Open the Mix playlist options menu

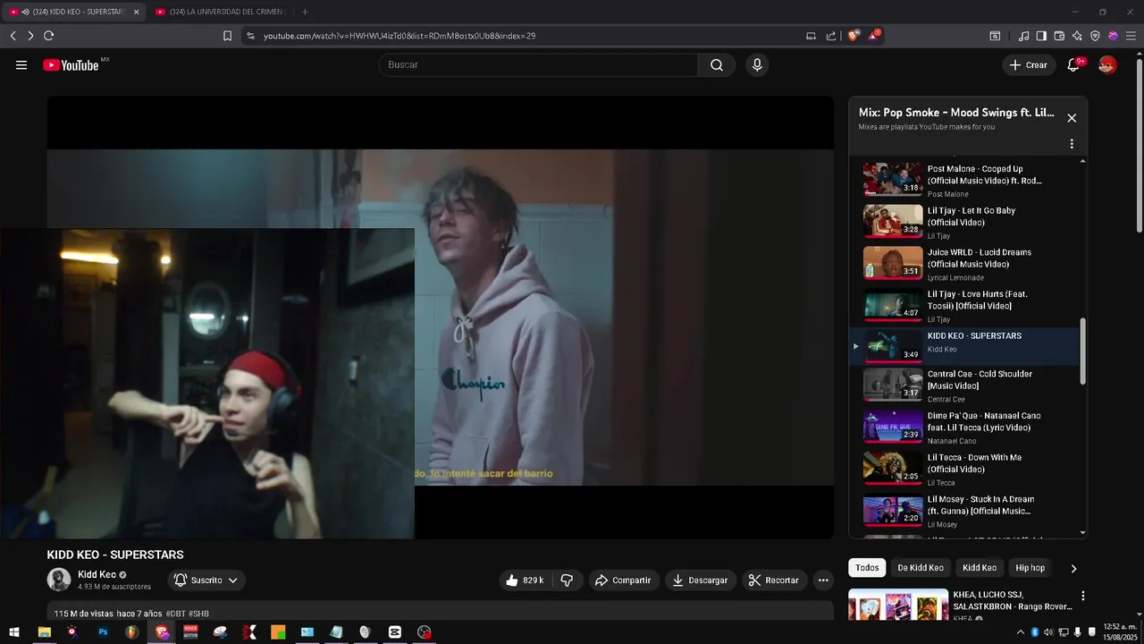(1072, 144)
